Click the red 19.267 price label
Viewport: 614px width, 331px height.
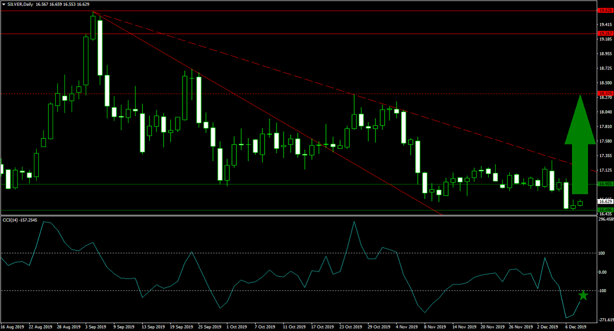tap(605, 33)
